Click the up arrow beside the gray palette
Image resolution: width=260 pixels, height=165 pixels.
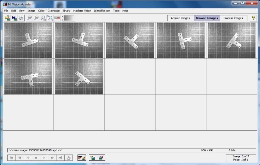click(62, 16)
